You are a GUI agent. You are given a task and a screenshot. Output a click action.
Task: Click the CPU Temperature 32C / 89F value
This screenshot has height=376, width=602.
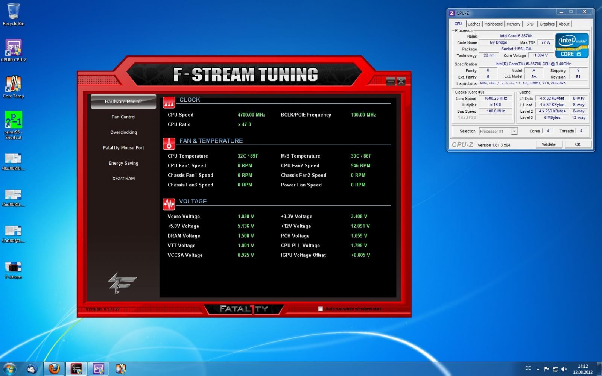point(248,156)
